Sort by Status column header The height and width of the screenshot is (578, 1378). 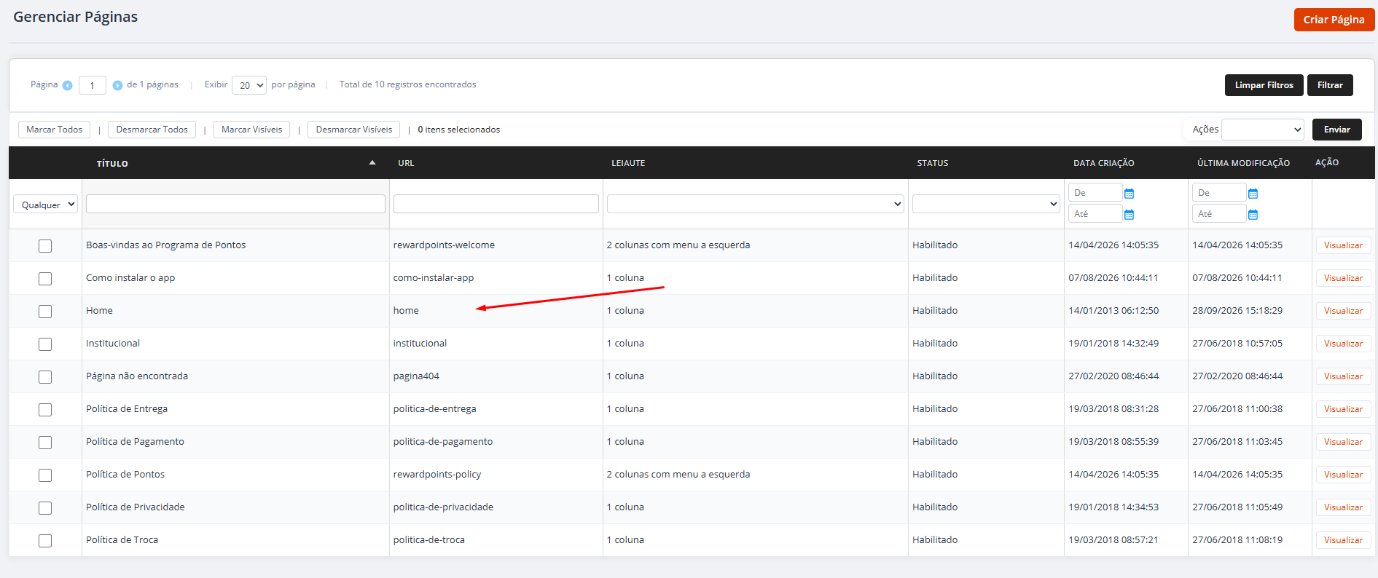tap(933, 163)
